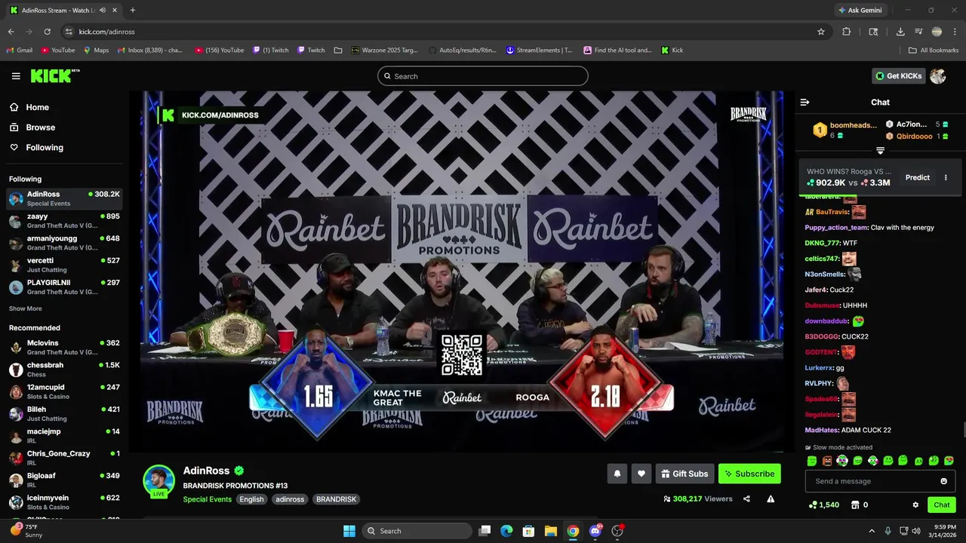Click the Windows Start button
Viewport: 966px width, 543px height.
(349, 531)
